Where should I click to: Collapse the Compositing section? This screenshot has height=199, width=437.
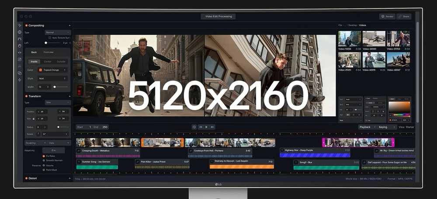pyautogui.click(x=69, y=26)
